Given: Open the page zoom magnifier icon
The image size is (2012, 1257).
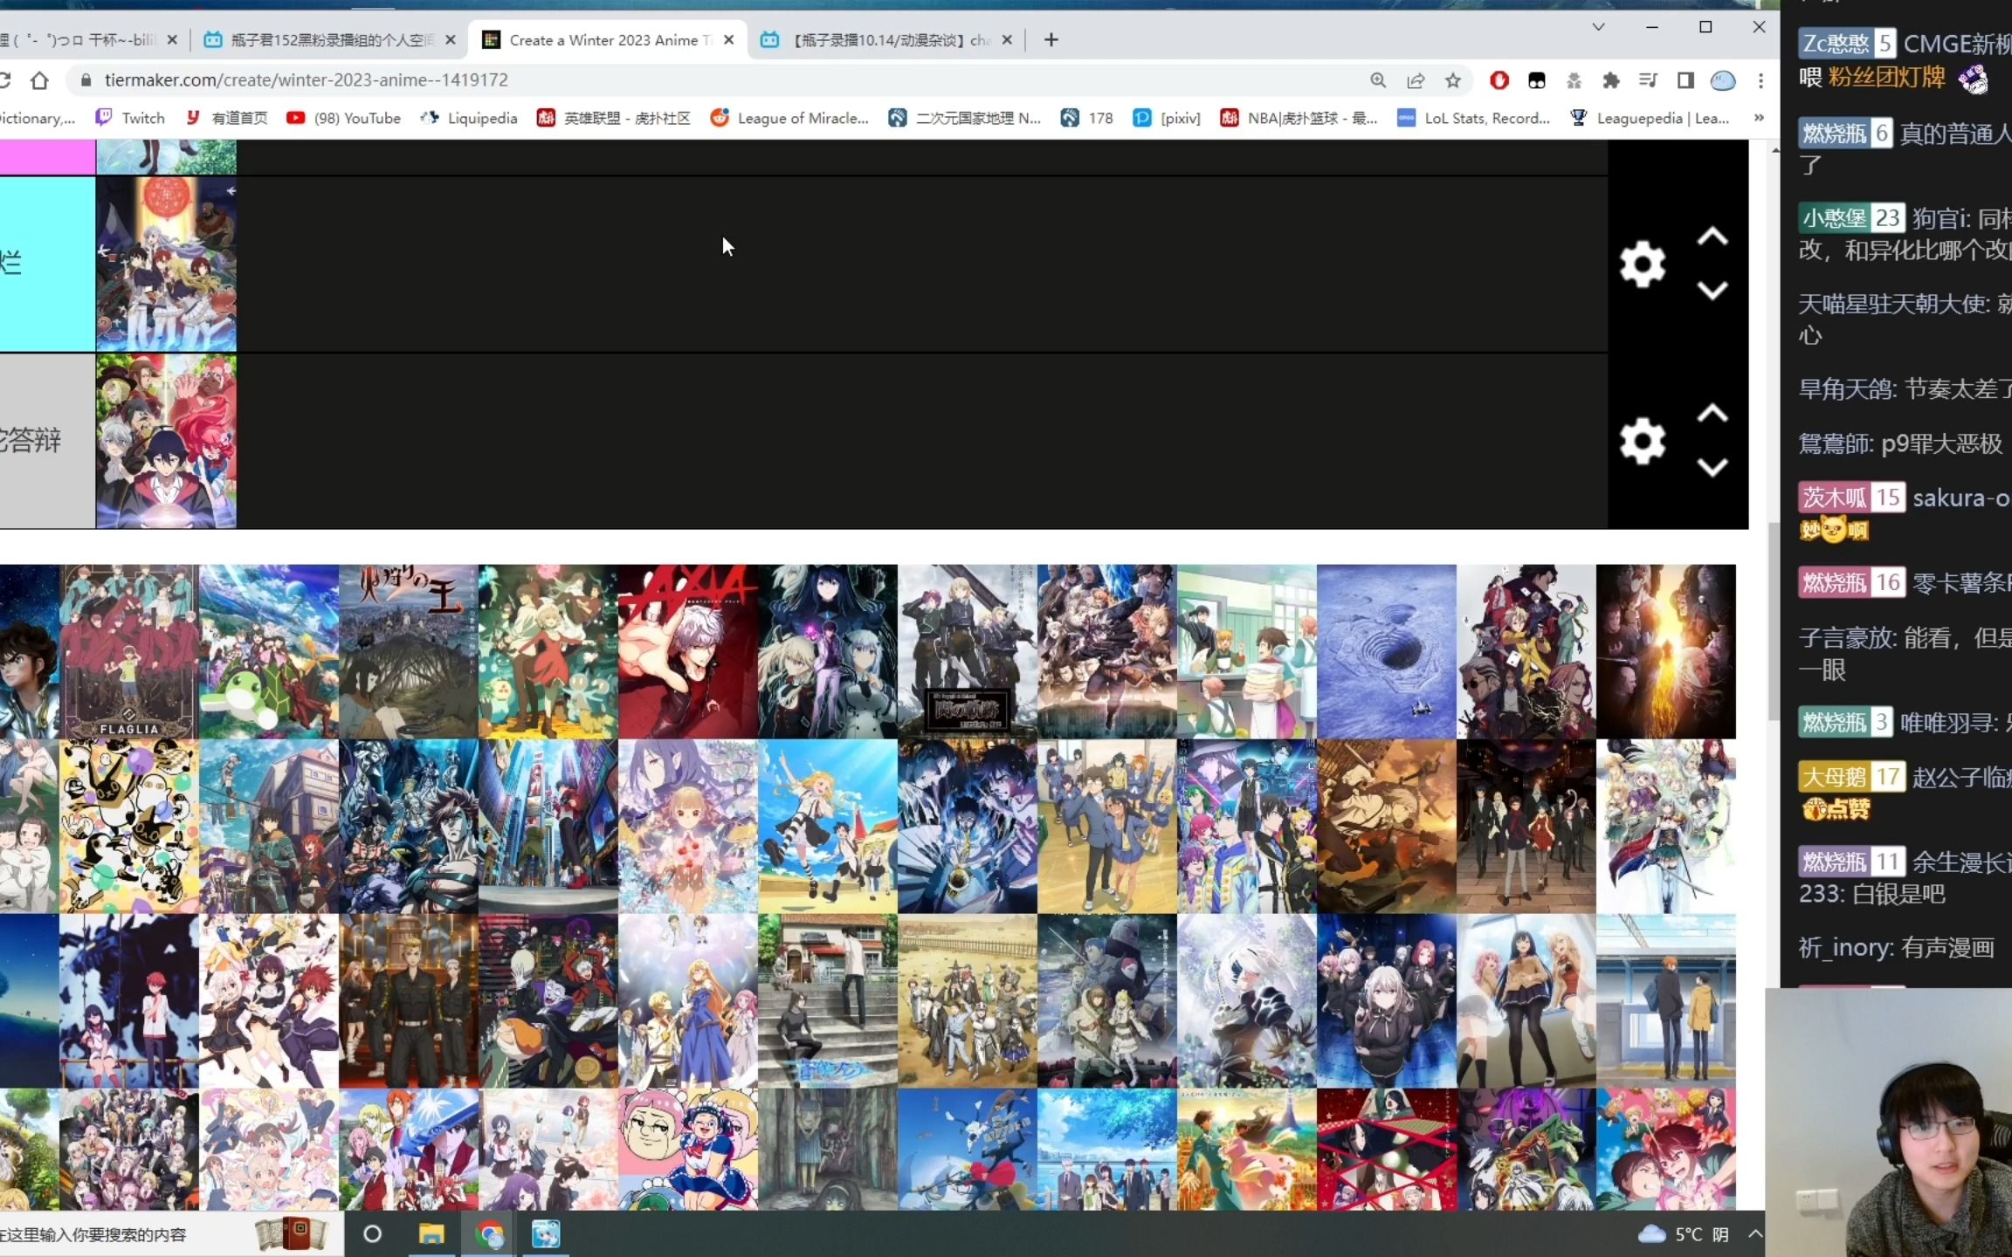Looking at the screenshot, I should [1378, 80].
